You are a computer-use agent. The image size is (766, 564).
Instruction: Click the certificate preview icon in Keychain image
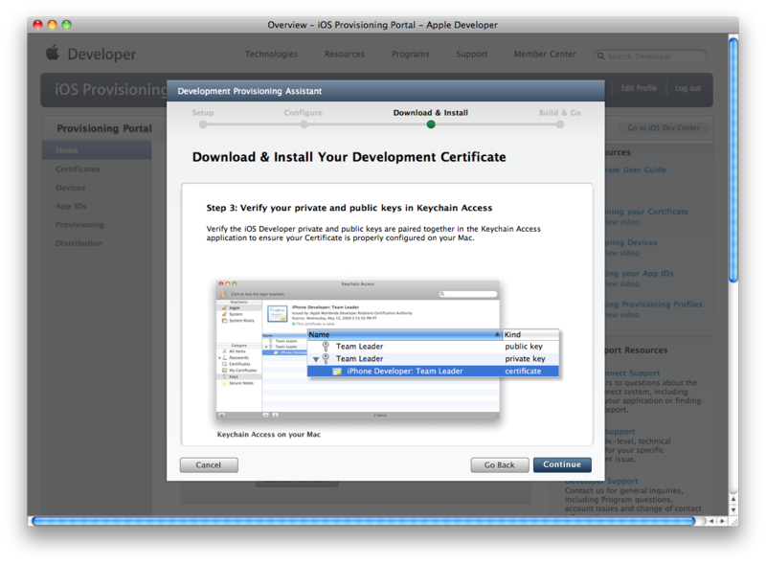coord(278,314)
